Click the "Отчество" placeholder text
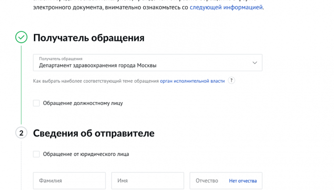Screen dimensions: 334x190 207,181
